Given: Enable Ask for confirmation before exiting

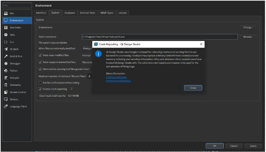Looking at the screenshot, I should click(40, 83).
